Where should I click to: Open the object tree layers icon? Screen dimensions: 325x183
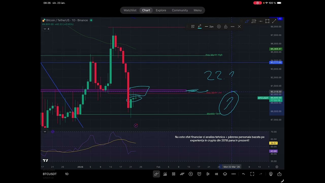[225, 174]
